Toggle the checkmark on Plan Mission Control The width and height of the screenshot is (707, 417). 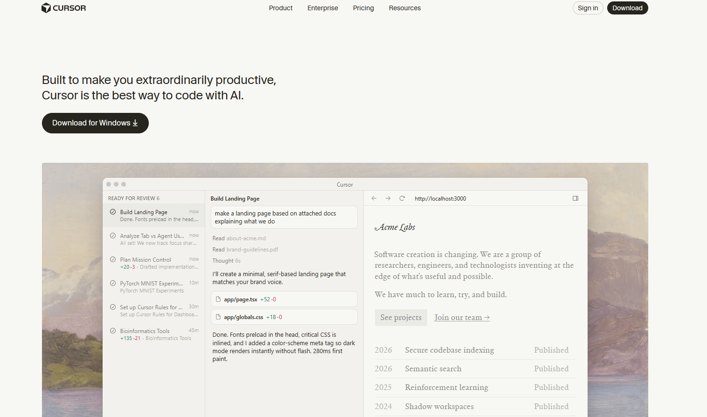pos(112,259)
